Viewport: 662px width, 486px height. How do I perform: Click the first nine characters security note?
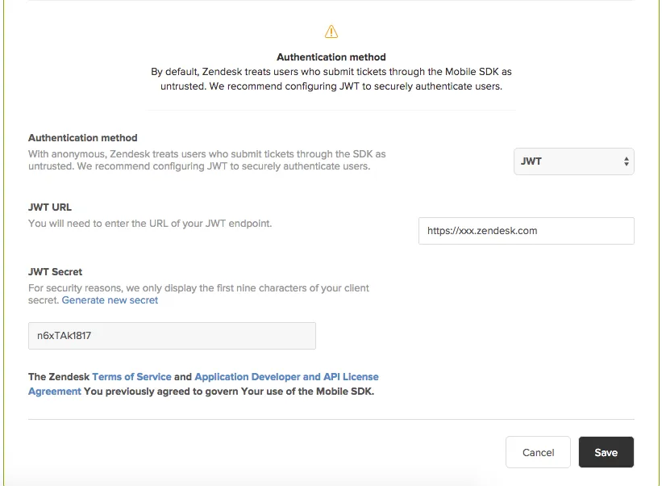(198, 288)
